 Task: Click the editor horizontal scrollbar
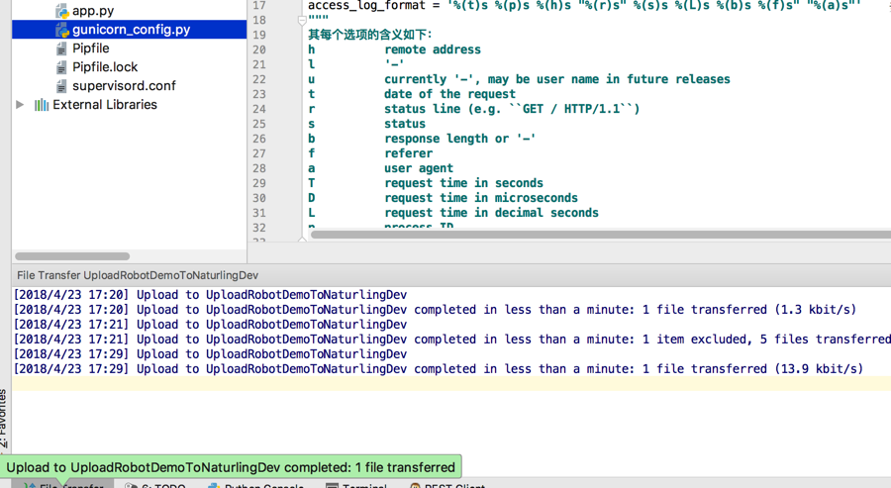601,235
